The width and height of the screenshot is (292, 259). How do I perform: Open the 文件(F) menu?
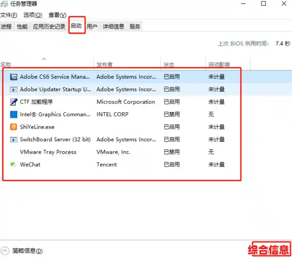[9, 15]
